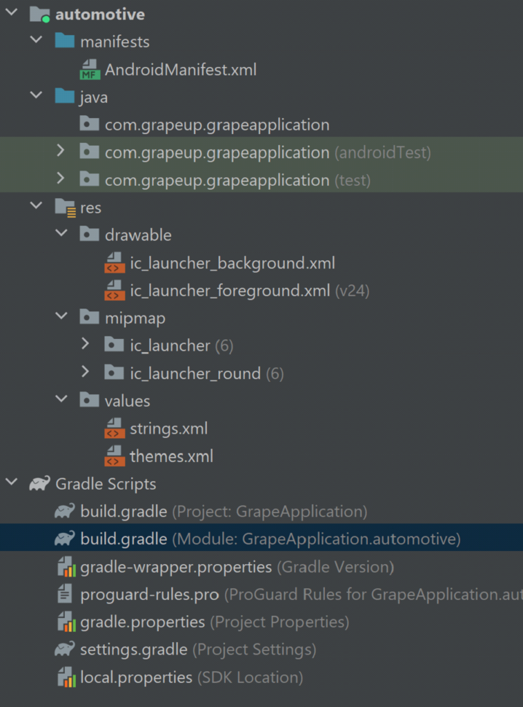The image size is (523, 707).
Task: Open settings.gradle (Project Settings)
Action: tap(198, 650)
